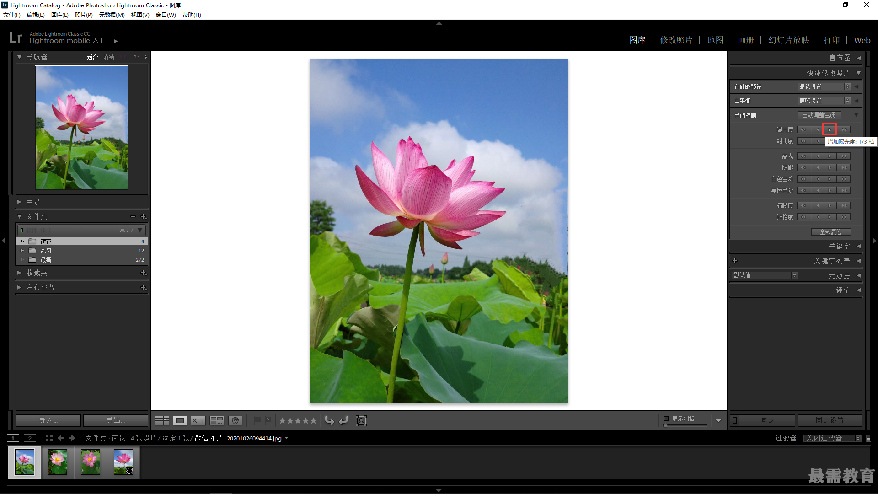Mark the photo as rejected
This screenshot has height=494, width=878.
coord(268,420)
